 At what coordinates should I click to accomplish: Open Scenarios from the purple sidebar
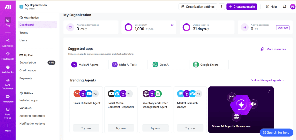(8, 43)
